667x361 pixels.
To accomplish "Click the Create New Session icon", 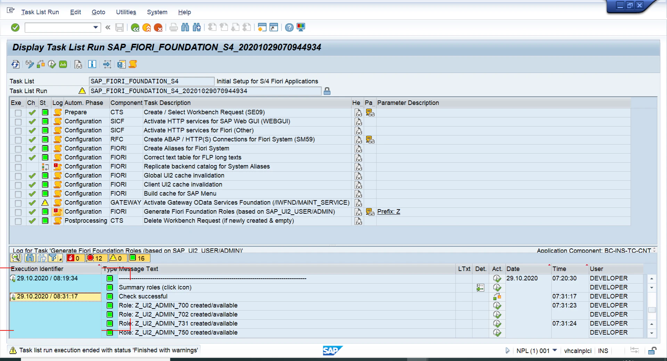I will [x=262, y=27].
